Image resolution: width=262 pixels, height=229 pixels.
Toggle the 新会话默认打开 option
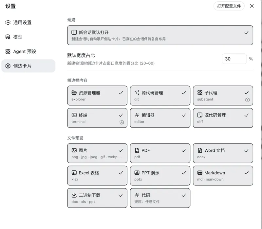[x=160, y=35]
